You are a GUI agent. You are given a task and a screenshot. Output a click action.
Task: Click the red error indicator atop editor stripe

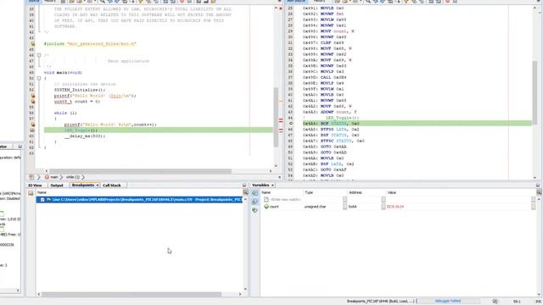[x=280, y=8]
